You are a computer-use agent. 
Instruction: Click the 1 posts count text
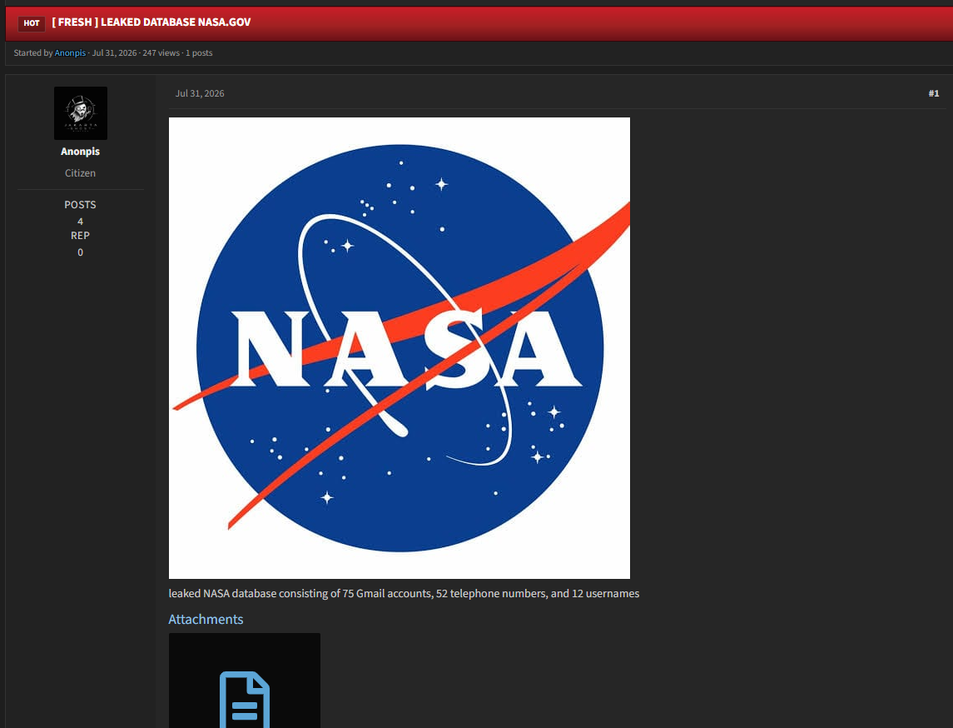199,53
